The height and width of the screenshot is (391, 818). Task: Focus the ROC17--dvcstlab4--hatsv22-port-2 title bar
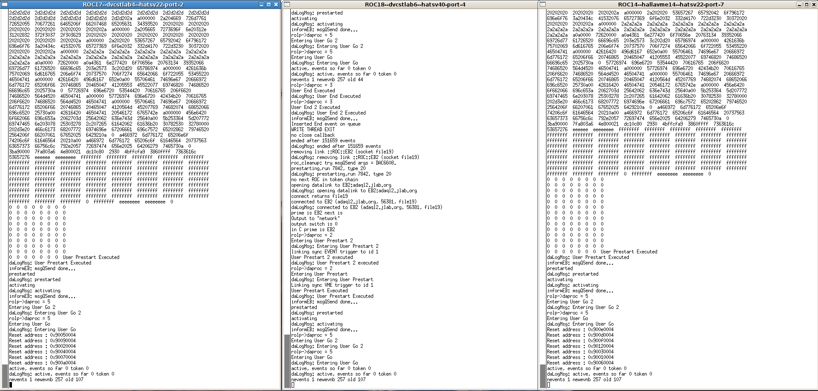coord(133,4)
